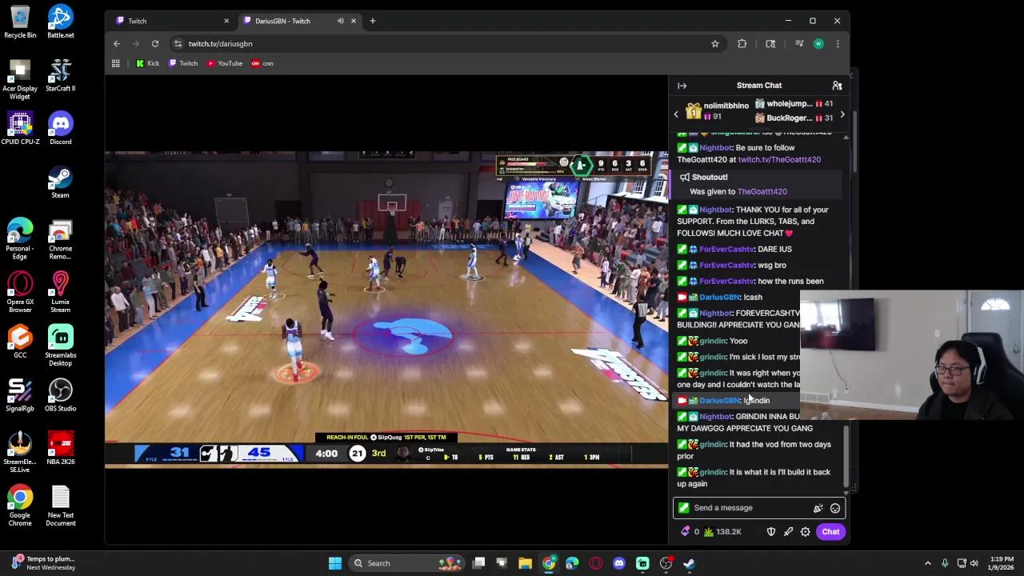The width and height of the screenshot is (1024, 576).
Task: Open the Chrome profile avatar
Action: pyautogui.click(x=818, y=44)
